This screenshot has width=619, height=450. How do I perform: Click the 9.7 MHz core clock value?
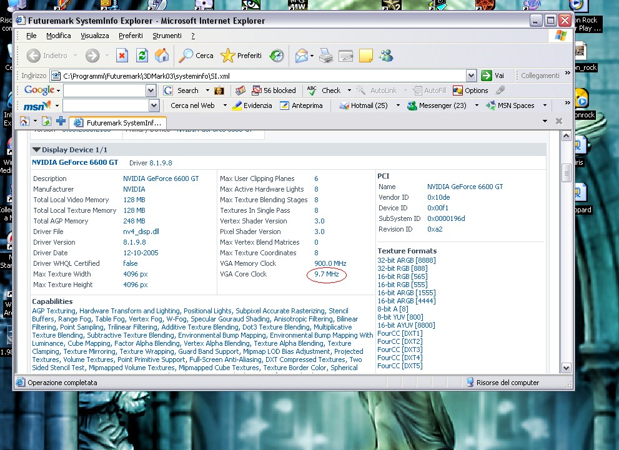point(327,274)
